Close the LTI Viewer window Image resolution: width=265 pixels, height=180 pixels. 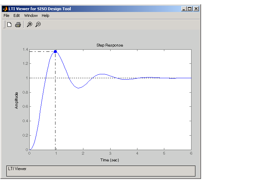196,9
